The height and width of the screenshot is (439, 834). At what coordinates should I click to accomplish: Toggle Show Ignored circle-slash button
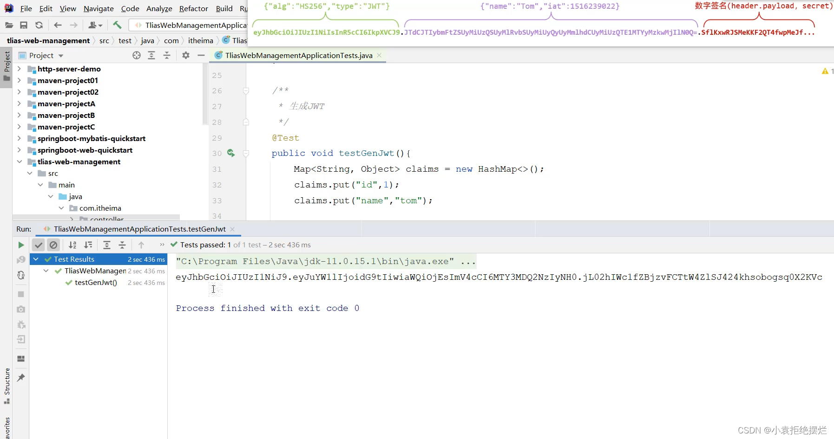[x=53, y=245]
